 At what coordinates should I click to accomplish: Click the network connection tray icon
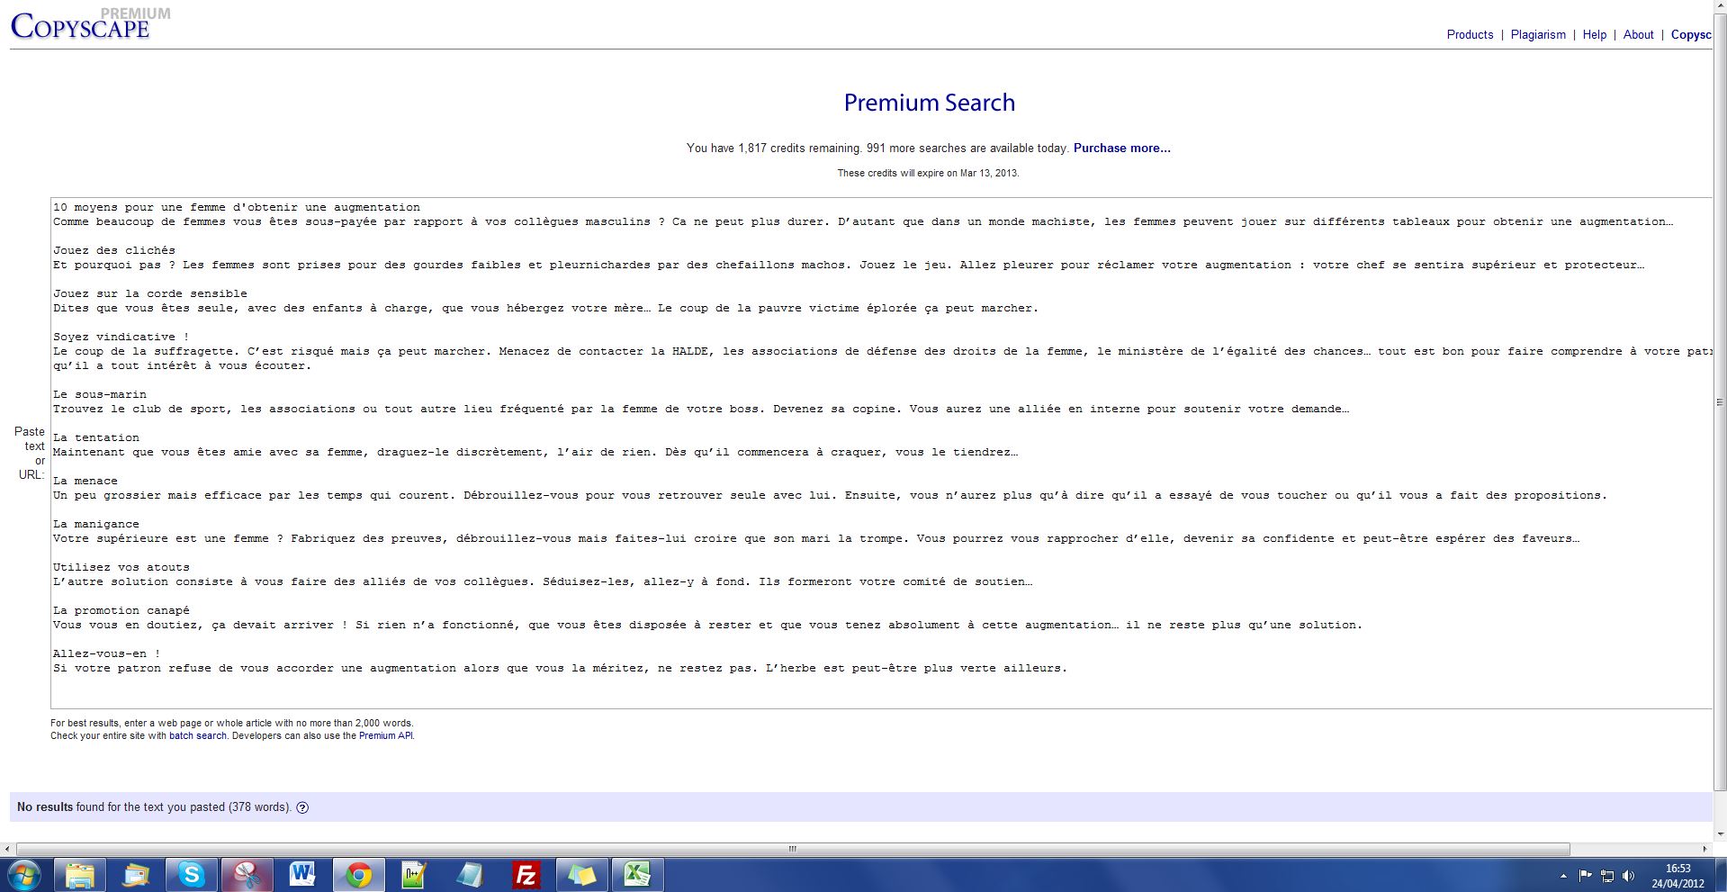1606,875
